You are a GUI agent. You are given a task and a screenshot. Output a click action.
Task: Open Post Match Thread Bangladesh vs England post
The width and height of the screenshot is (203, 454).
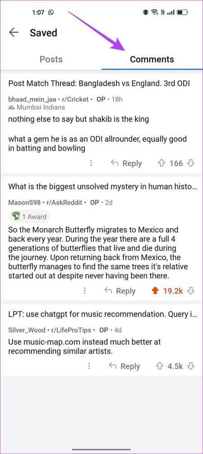[99, 83]
